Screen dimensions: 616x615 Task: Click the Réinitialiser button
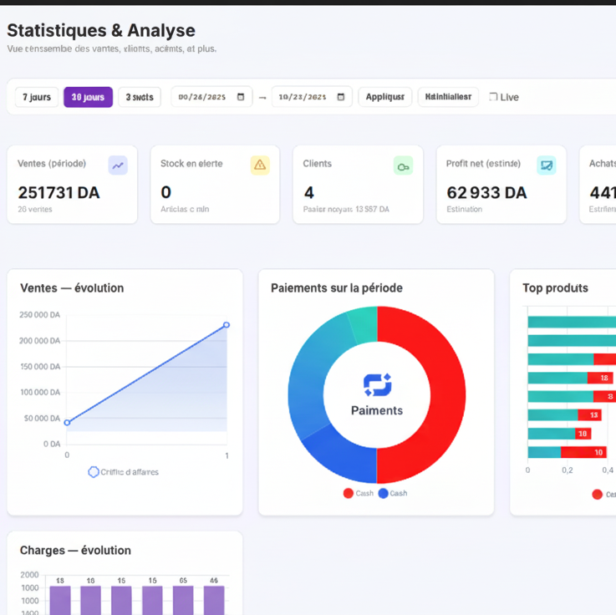tap(448, 97)
